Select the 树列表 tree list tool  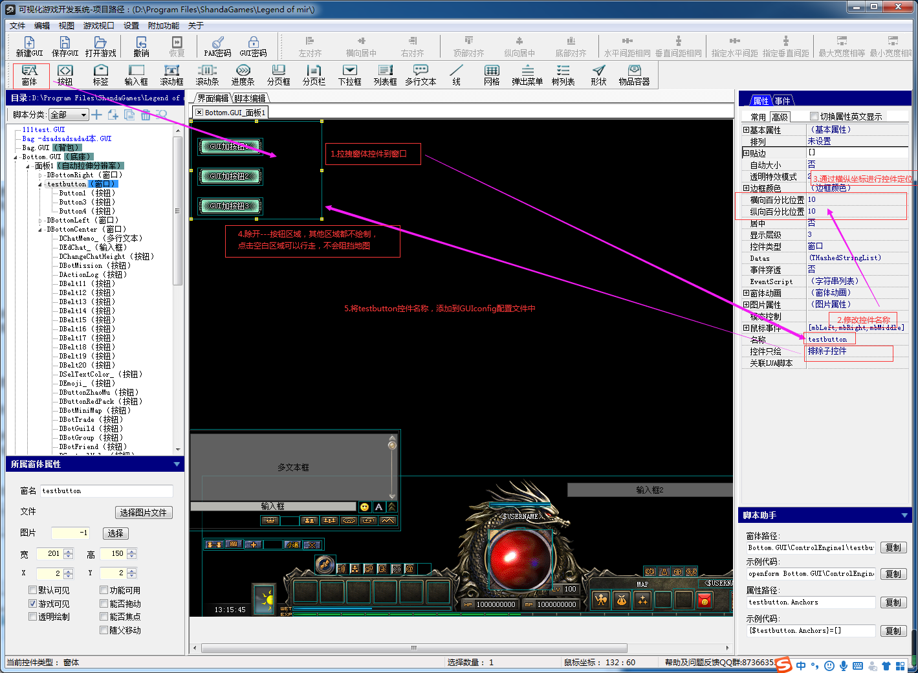[563, 76]
